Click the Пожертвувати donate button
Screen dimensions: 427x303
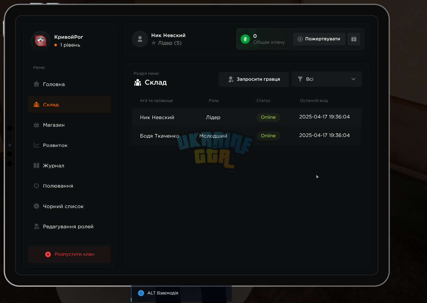pyautogui.click(x=319, y=39)
